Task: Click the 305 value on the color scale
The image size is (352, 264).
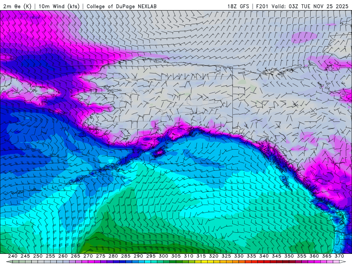Action: [x=176, y=256]
